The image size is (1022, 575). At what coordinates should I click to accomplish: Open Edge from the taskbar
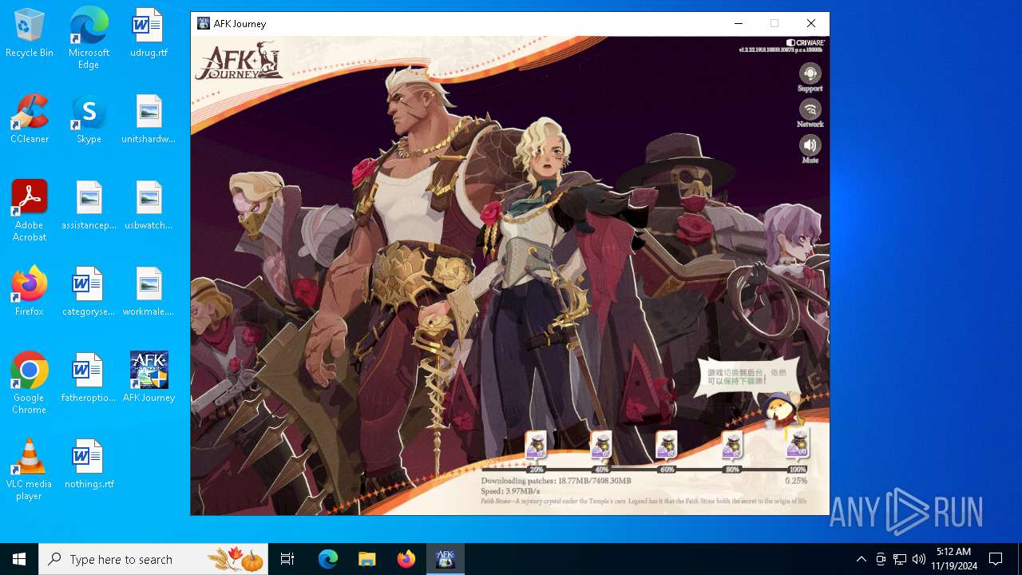pyautogui.click(x=328, y=559)
